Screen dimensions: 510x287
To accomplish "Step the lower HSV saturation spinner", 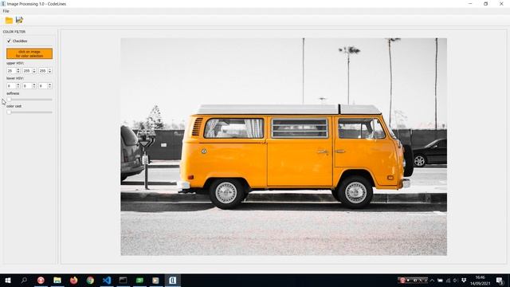I will (x=34, y=85).
